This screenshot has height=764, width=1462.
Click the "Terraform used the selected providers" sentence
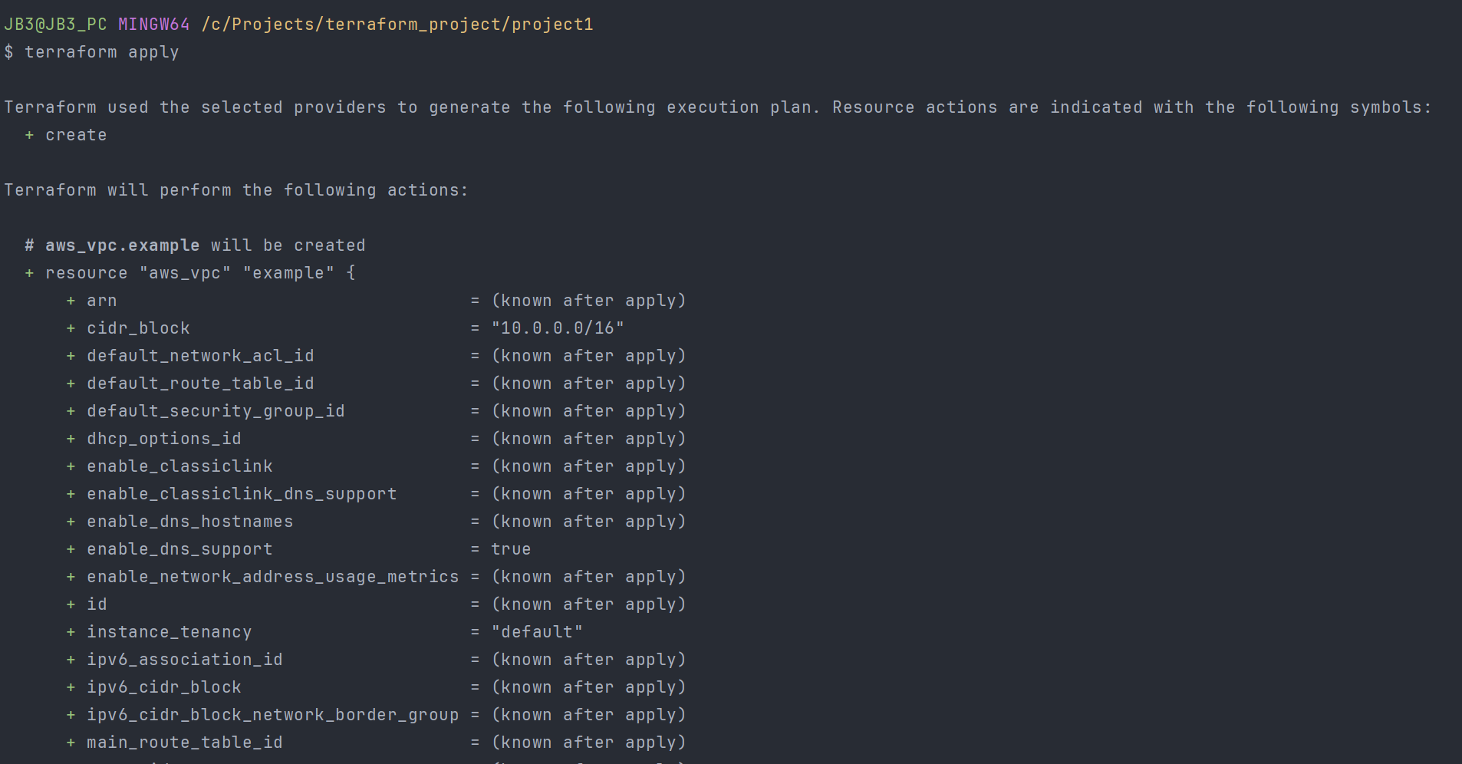tap(718, 107)
